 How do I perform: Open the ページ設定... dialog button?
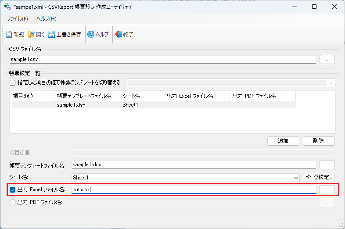pyautogui.click(x=319, y=177)
